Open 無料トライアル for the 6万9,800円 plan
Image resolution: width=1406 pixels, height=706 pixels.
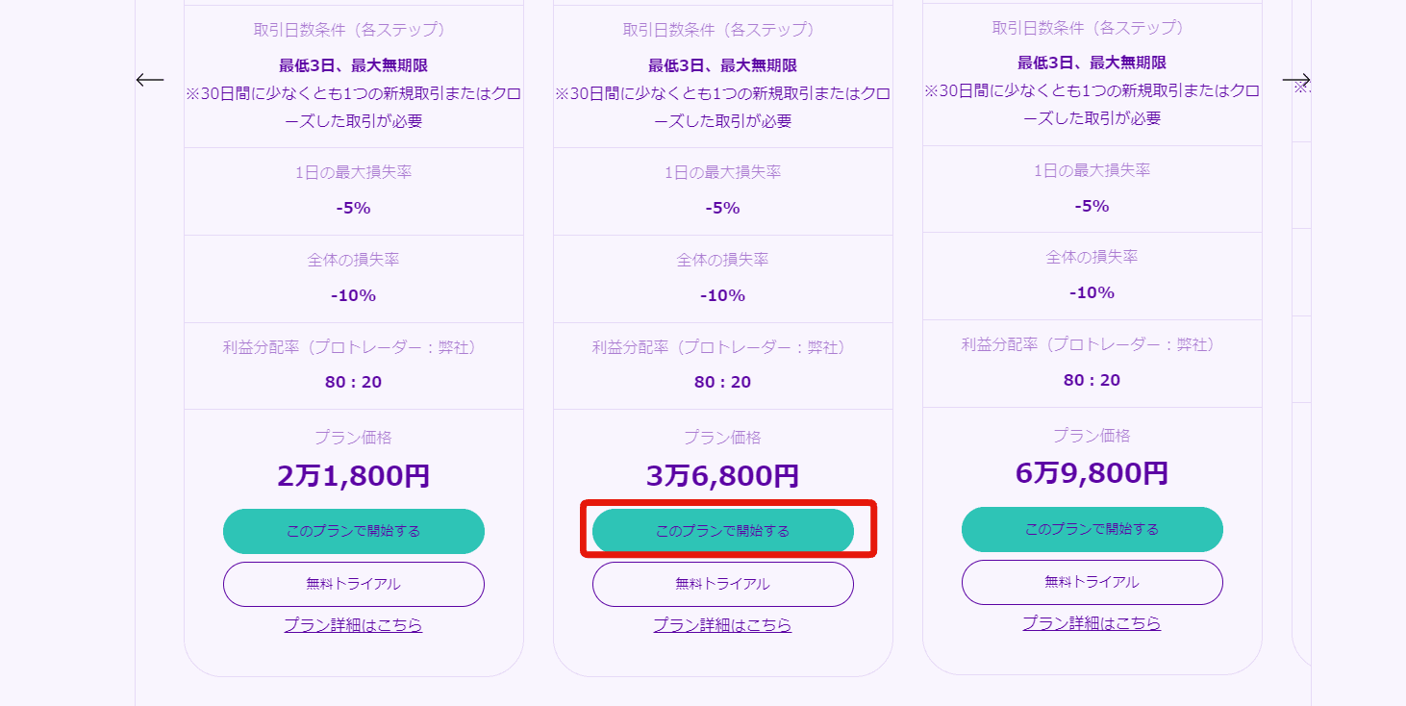click(x=1092, y=582)
